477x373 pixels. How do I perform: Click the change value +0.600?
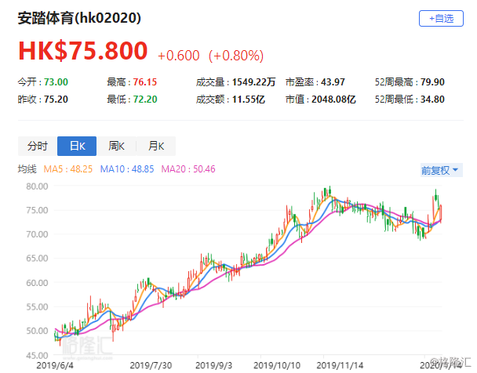point(179,56)
